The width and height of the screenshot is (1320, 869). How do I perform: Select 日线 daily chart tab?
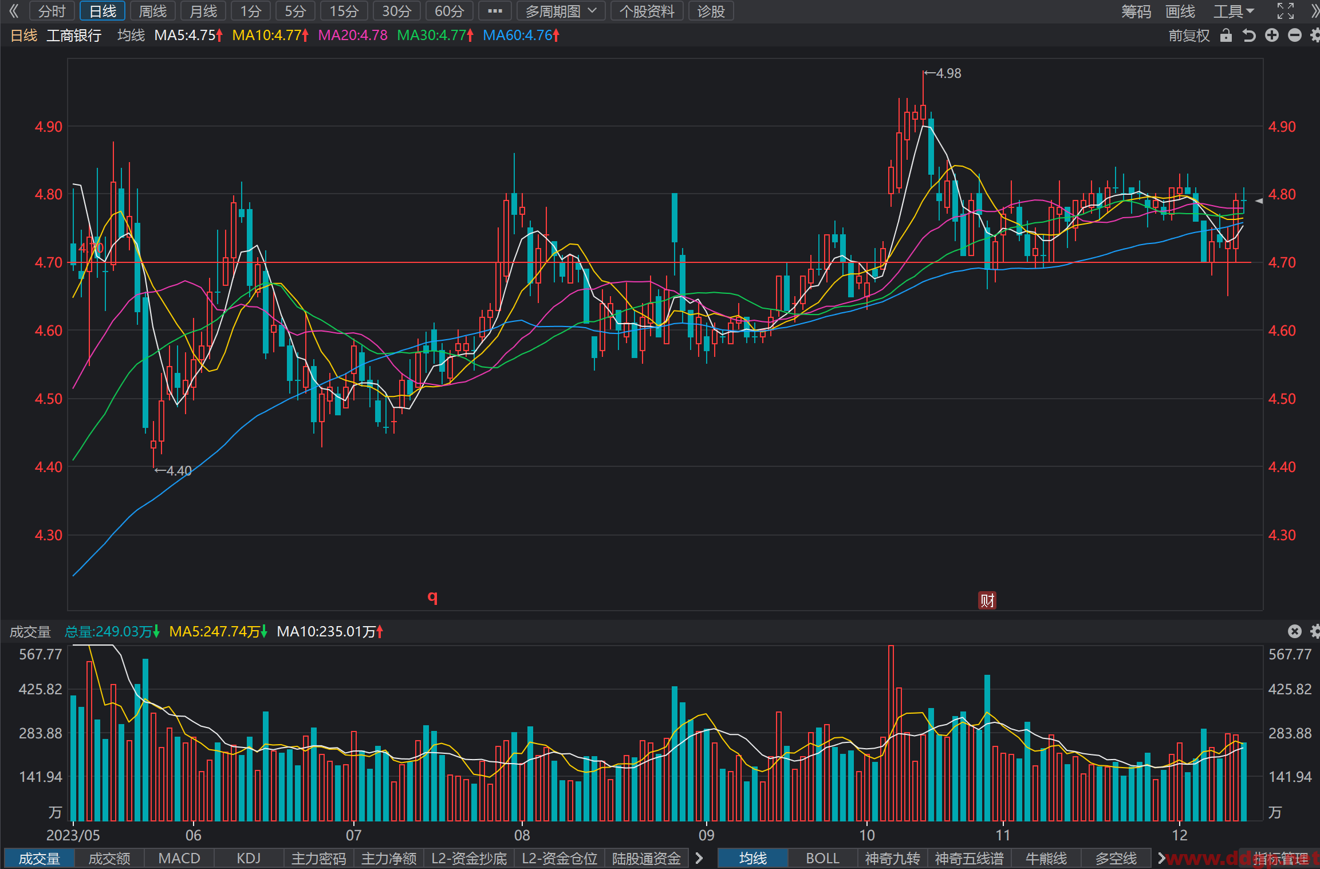pos(103,11)
